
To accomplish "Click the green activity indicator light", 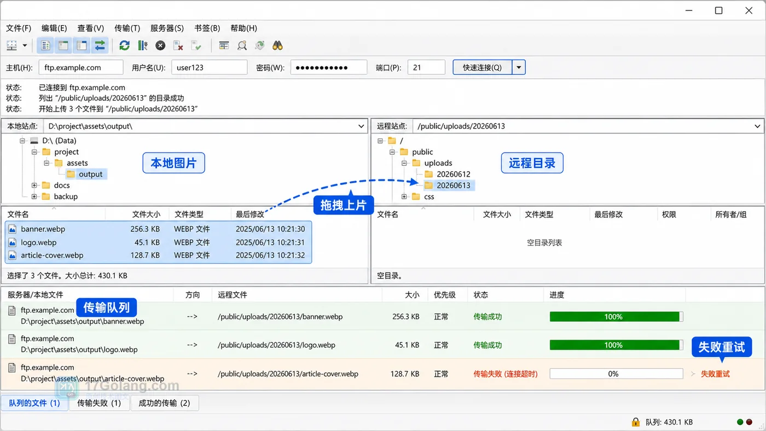I will click(740, 422).
